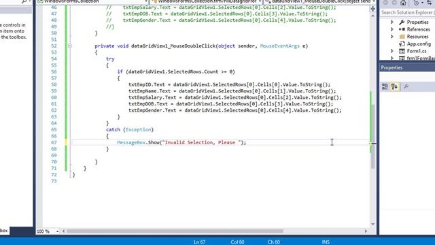The image size is (435, 245).
Task: Expand the Properties node in Solution Explorer
Action: pyautogui.click(x=392, y=22)
